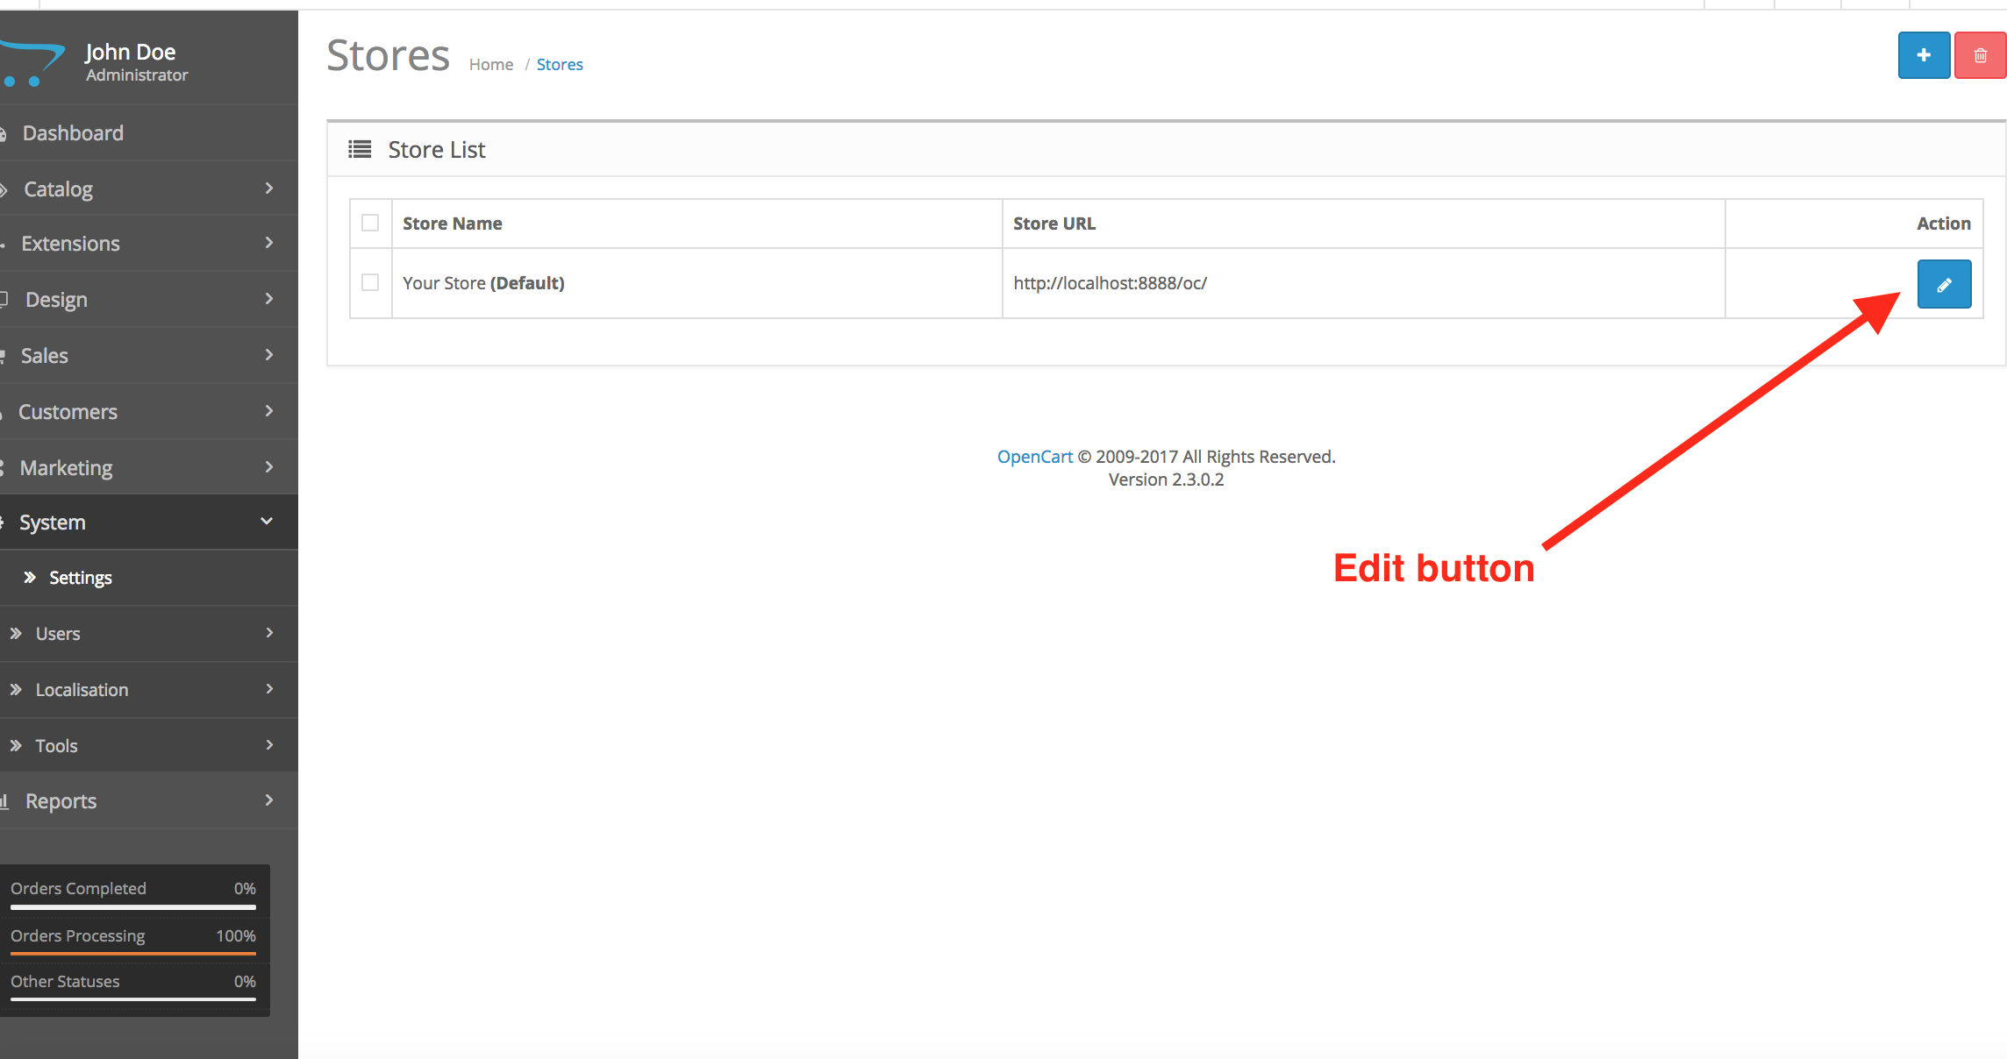Expand the Catalog menu chevron
The width and height of the screenshot is (2007, 1059).
click(x=269, y=188)
